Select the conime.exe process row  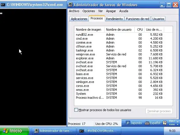click(x=119, y=42)
